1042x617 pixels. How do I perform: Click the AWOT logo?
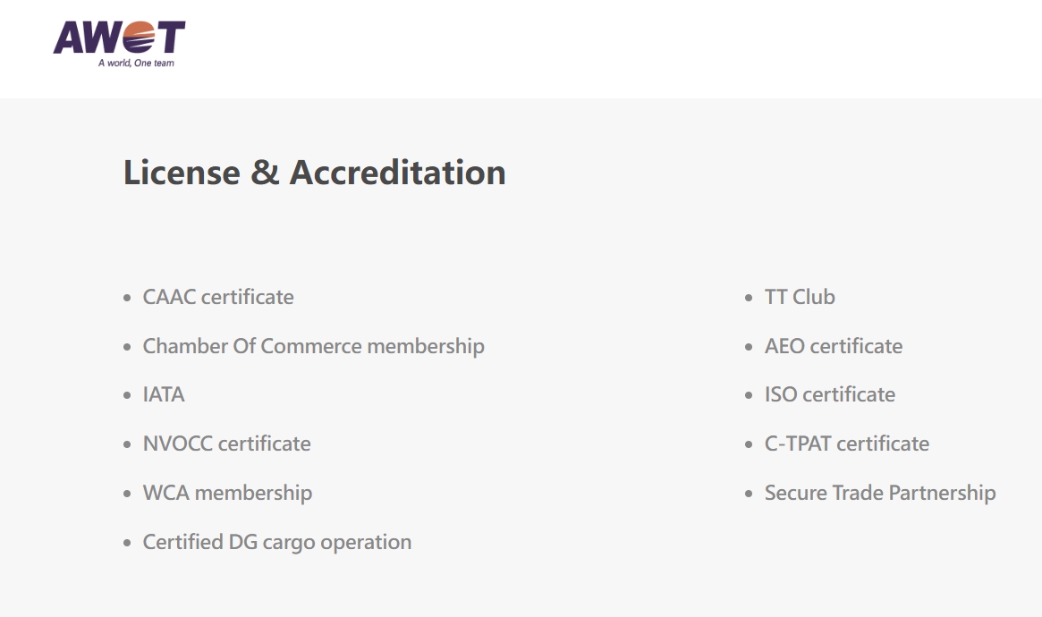tap(119, 44)
